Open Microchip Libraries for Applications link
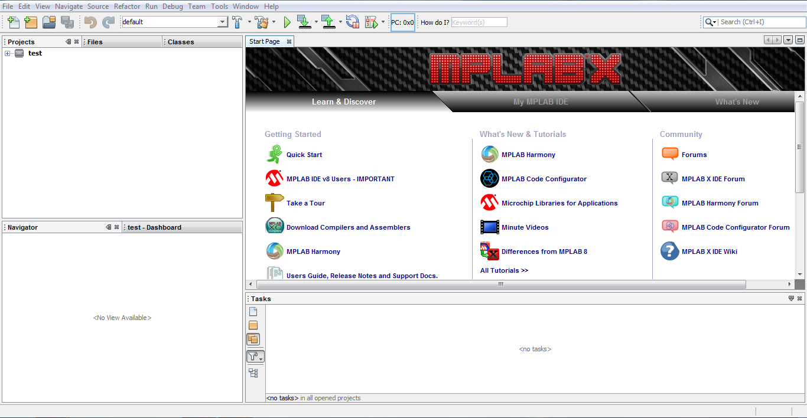Viewport: 807px width, 418px height. point(559,203)
